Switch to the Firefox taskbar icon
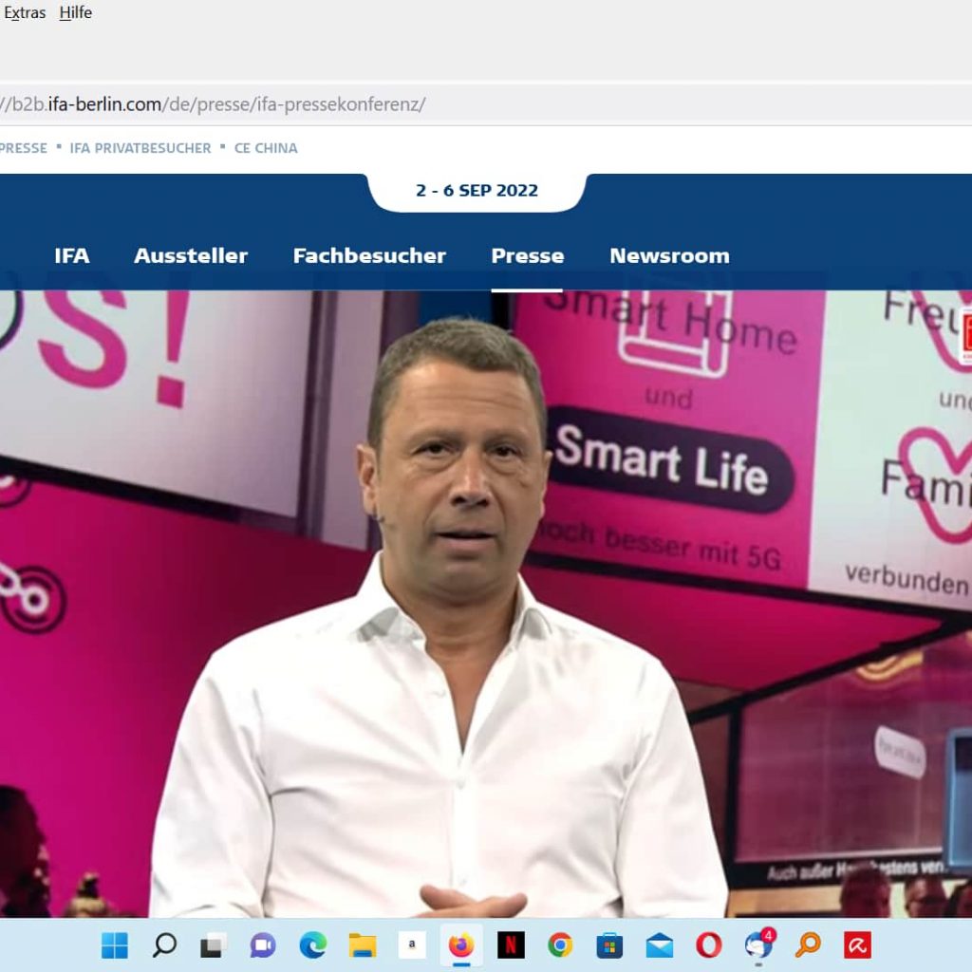This screenshot has height=972, width=972. point(461,945)
